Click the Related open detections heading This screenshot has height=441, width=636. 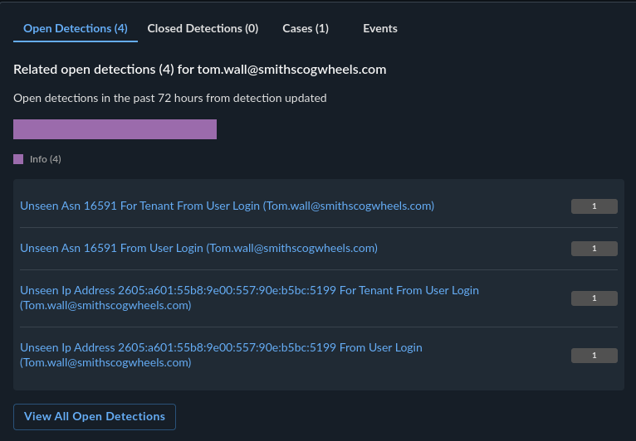tap(104, 70)
